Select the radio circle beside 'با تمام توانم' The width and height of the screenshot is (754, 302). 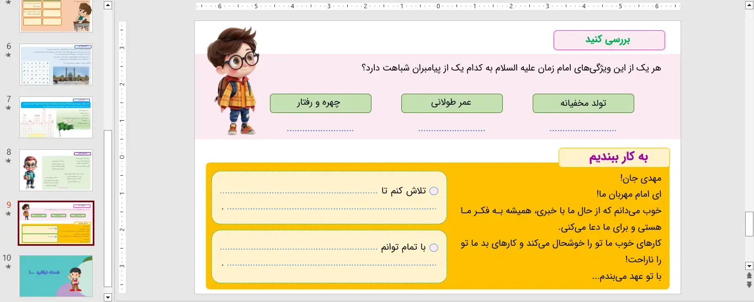434,248
